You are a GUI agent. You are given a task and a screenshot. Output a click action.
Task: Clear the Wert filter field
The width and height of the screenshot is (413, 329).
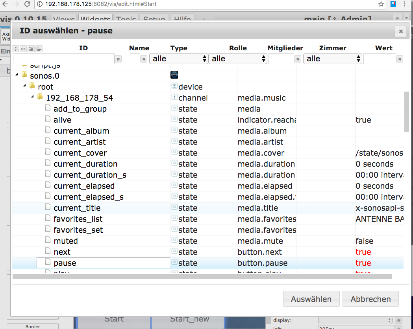coord(400,59)
